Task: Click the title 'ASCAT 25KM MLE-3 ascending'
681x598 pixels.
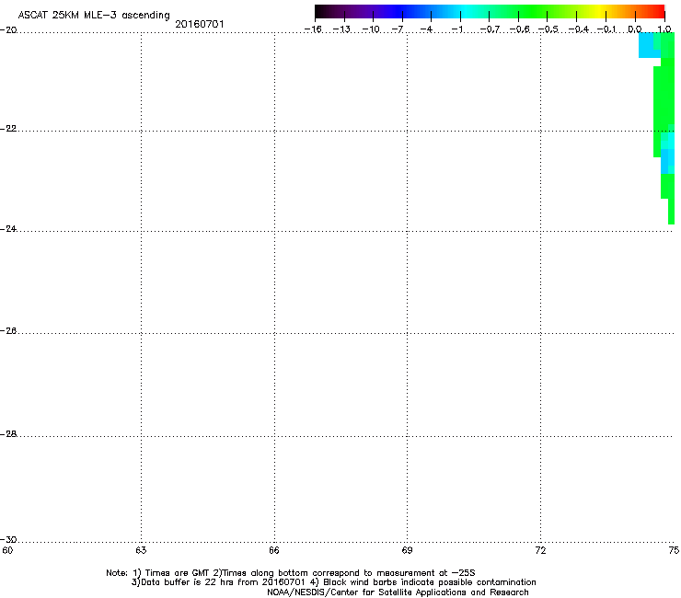Action: tap(94, 15)
